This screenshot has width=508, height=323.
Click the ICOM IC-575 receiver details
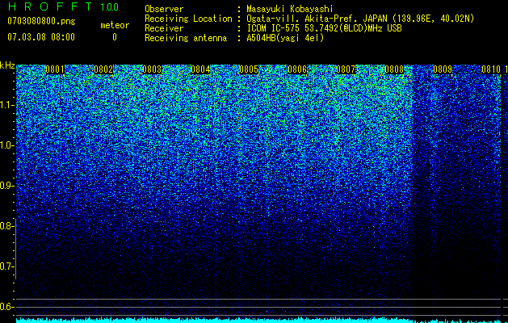[x=324, y=28]
